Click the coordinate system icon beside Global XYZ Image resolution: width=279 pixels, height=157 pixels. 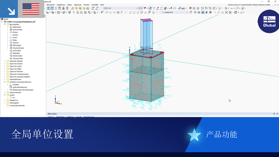[190, 12]
